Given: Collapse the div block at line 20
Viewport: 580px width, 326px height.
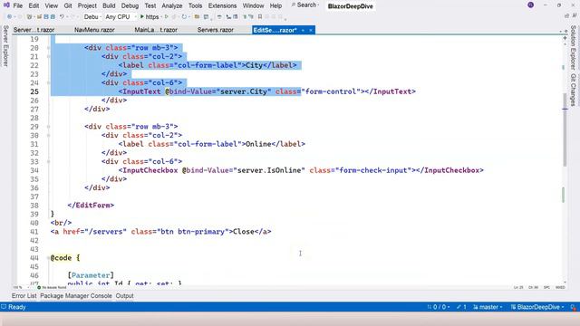Looking at the screenshot, I should pyautogui.click(x=48, y=48).
